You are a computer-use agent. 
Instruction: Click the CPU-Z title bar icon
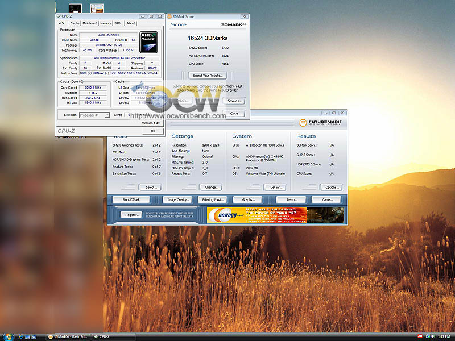tap(59, 16)
